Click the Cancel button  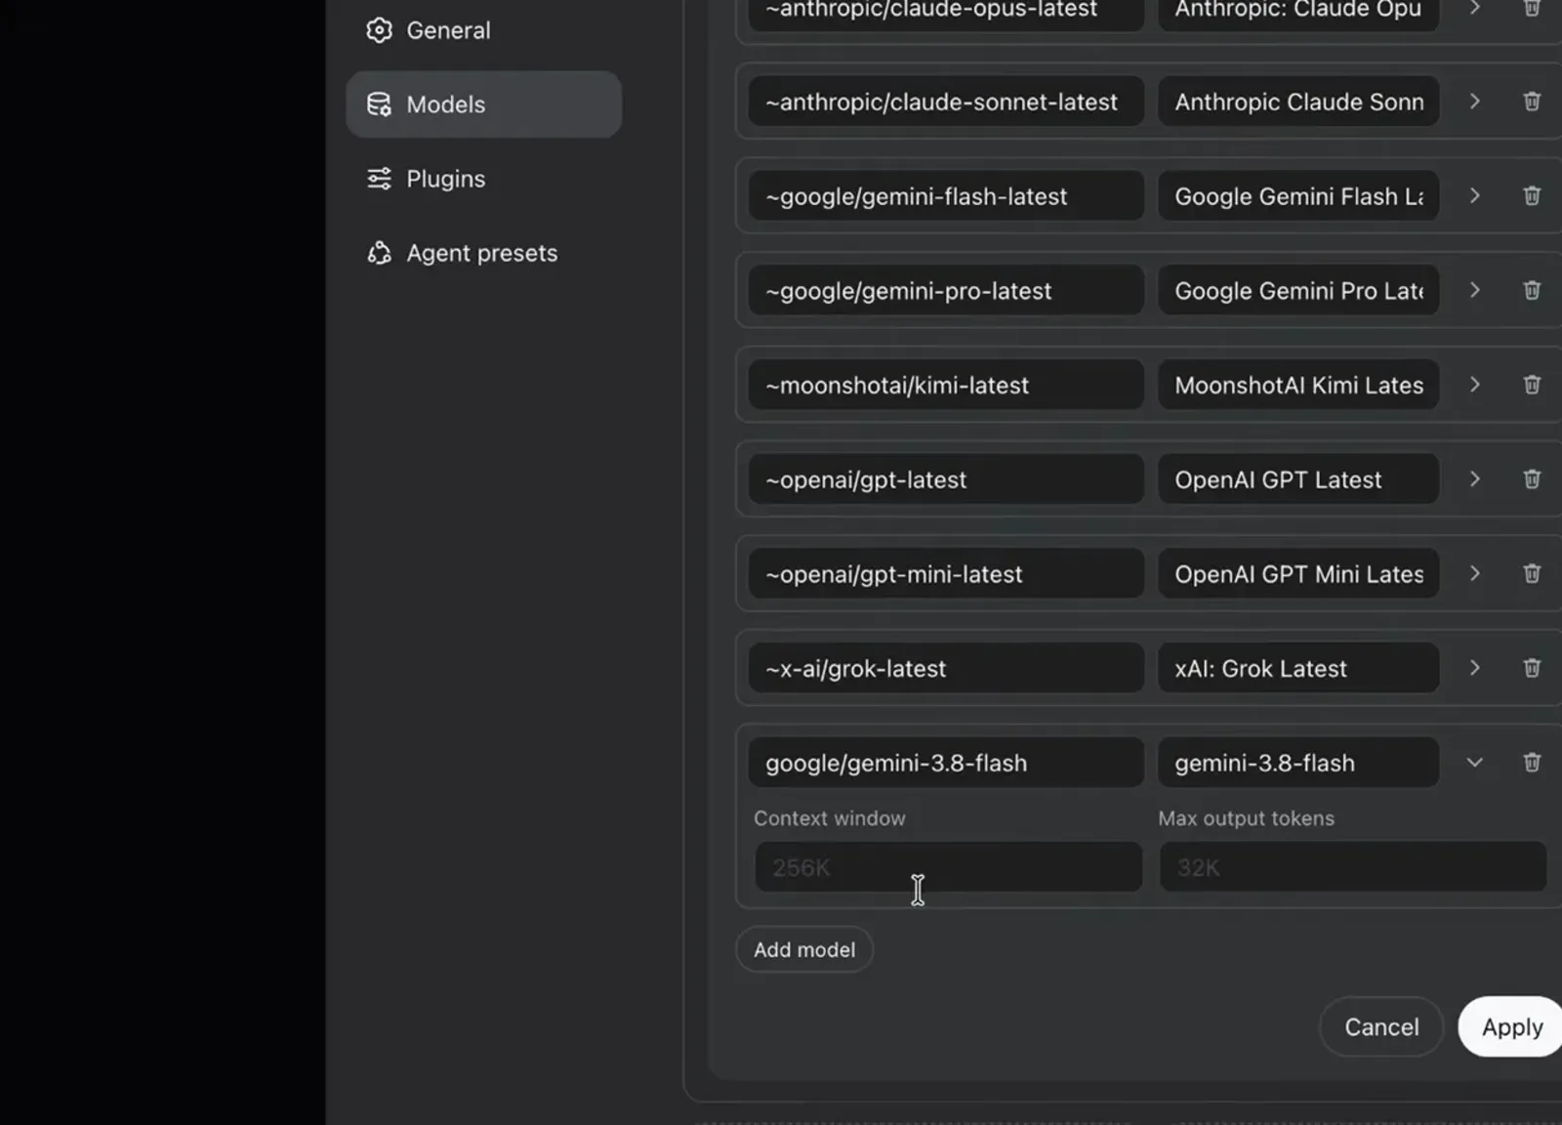1381,1027
